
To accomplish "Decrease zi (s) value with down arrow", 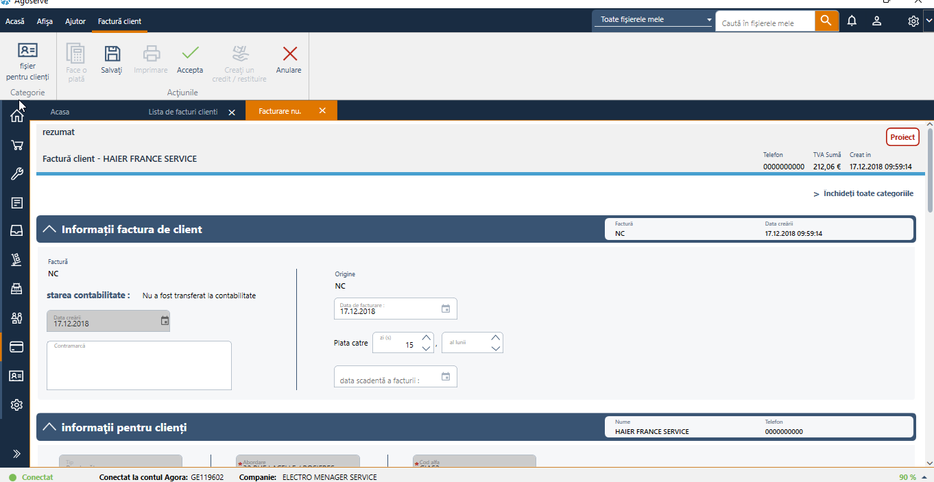I will click(x=427, y=348).
